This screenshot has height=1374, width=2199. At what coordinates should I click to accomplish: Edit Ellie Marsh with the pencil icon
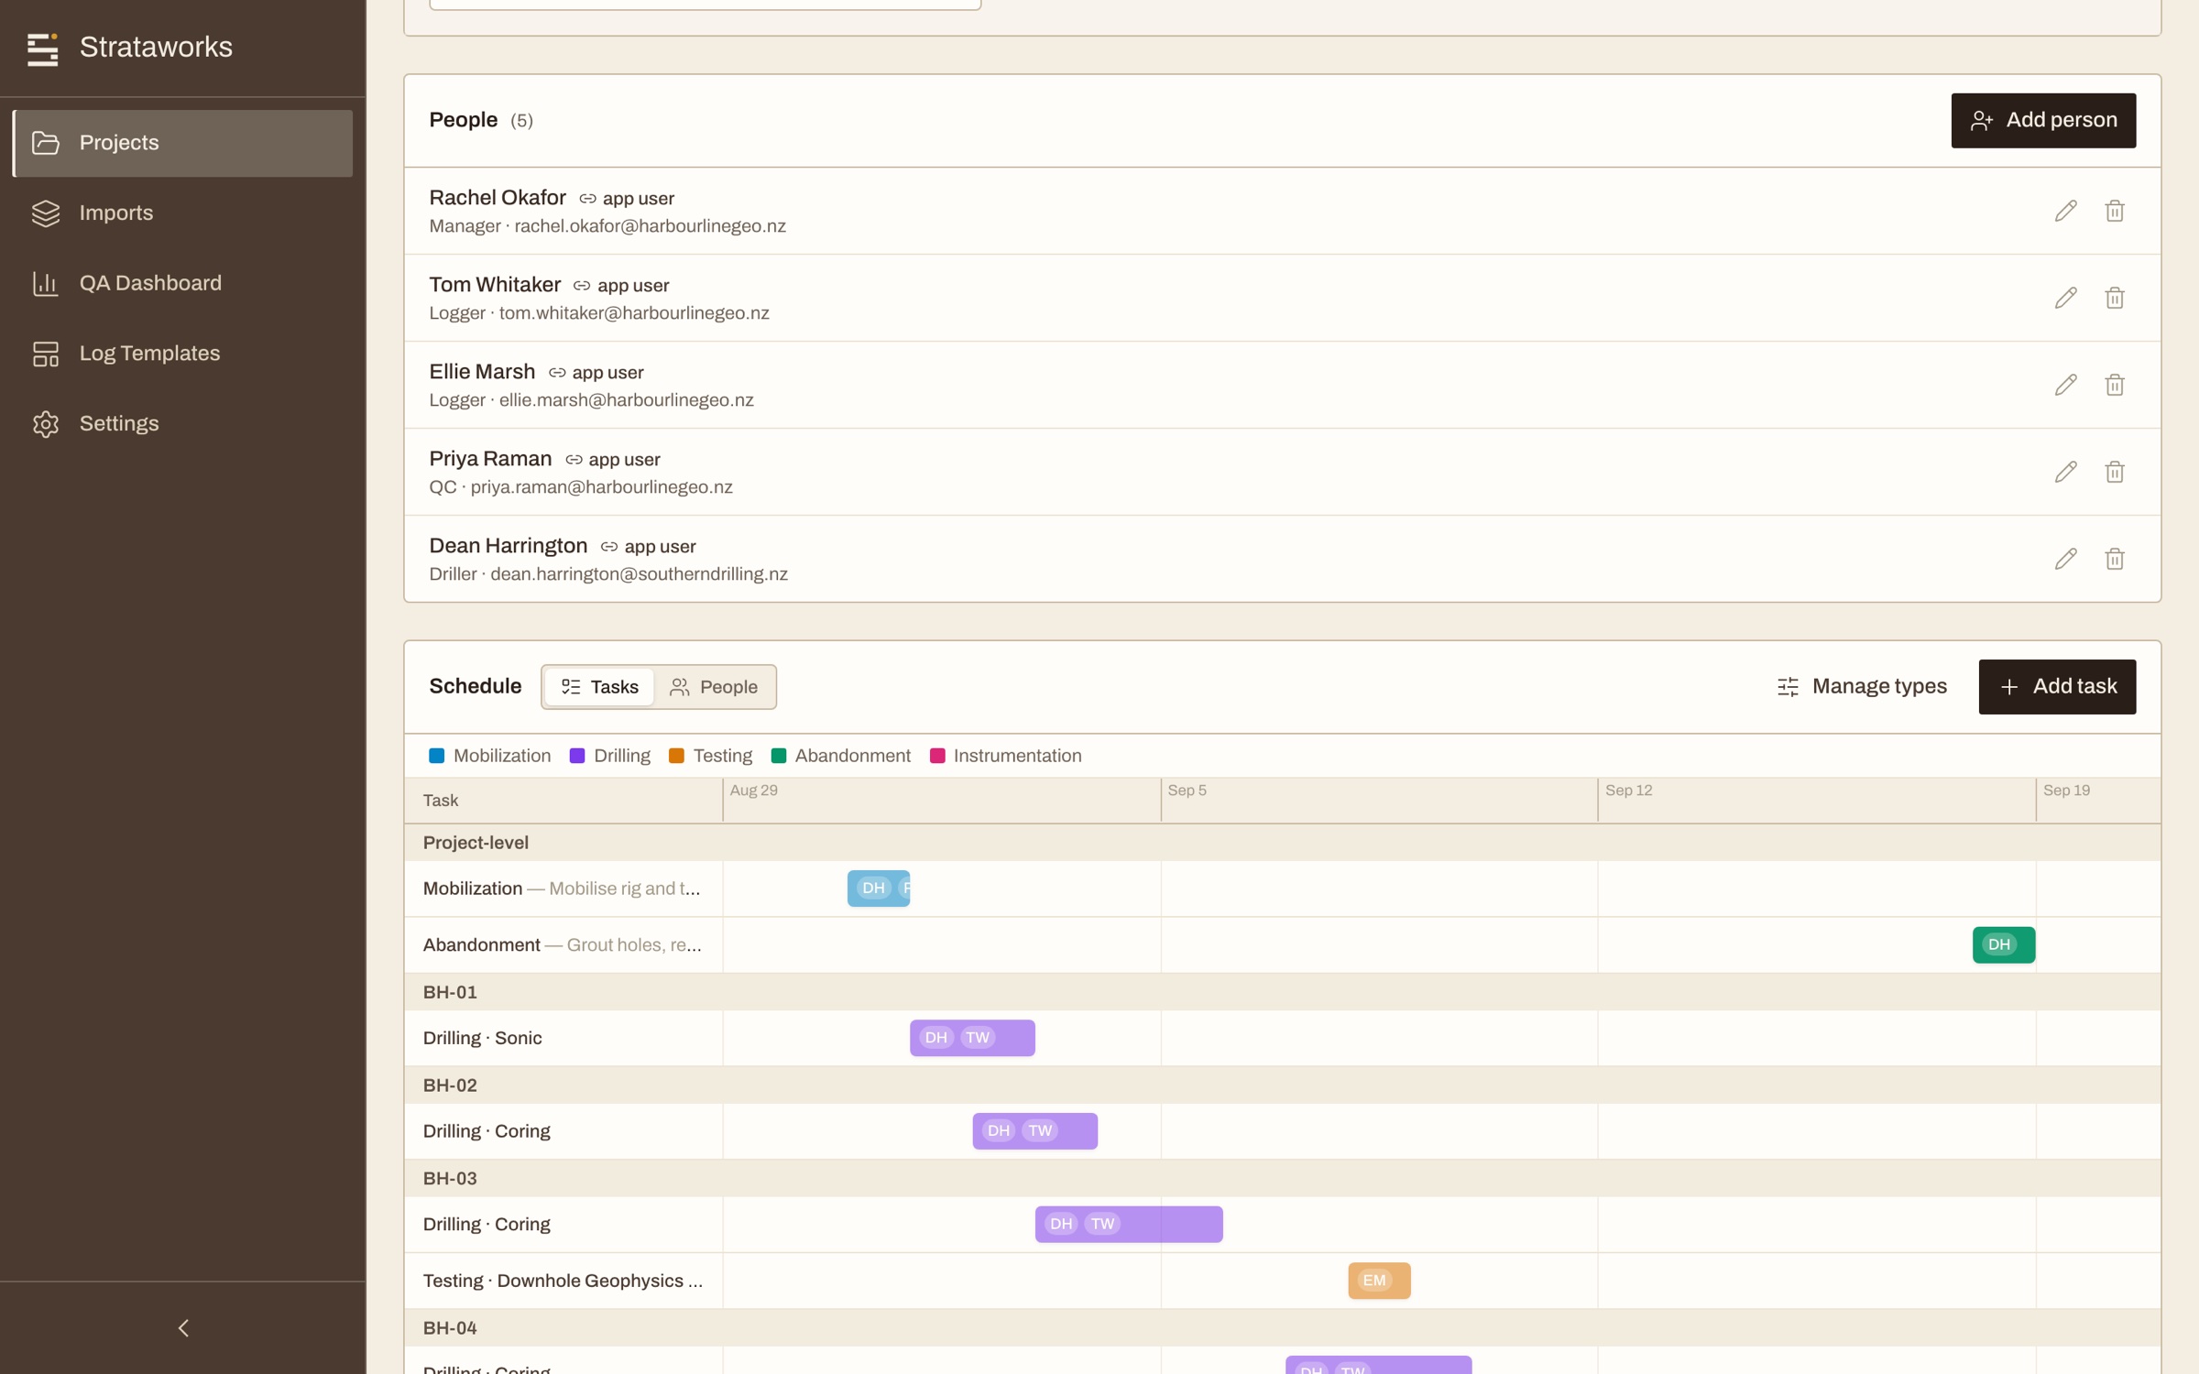click(x=2065, y=385)
